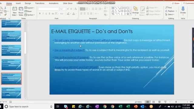Click Shape Fill option
The image size is (194, 109).
pyautogui.click(x=152, y=8)
